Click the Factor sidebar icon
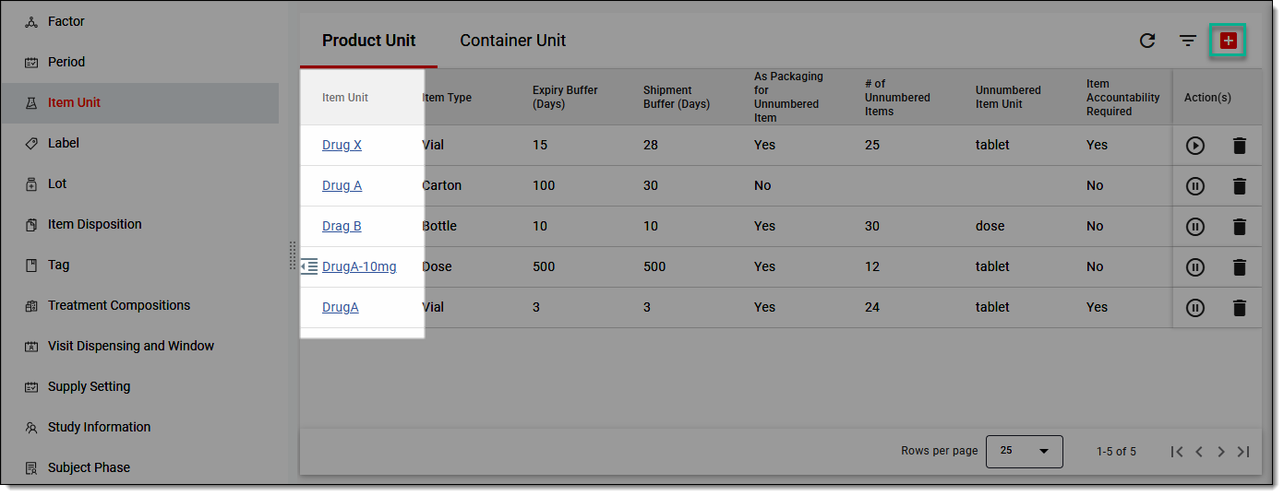 coord(31,21)
